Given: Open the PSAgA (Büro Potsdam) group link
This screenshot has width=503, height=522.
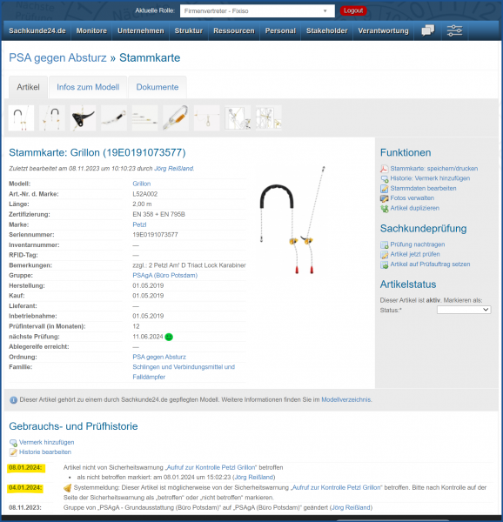Looking at the screenshot, I should point(165,276).
